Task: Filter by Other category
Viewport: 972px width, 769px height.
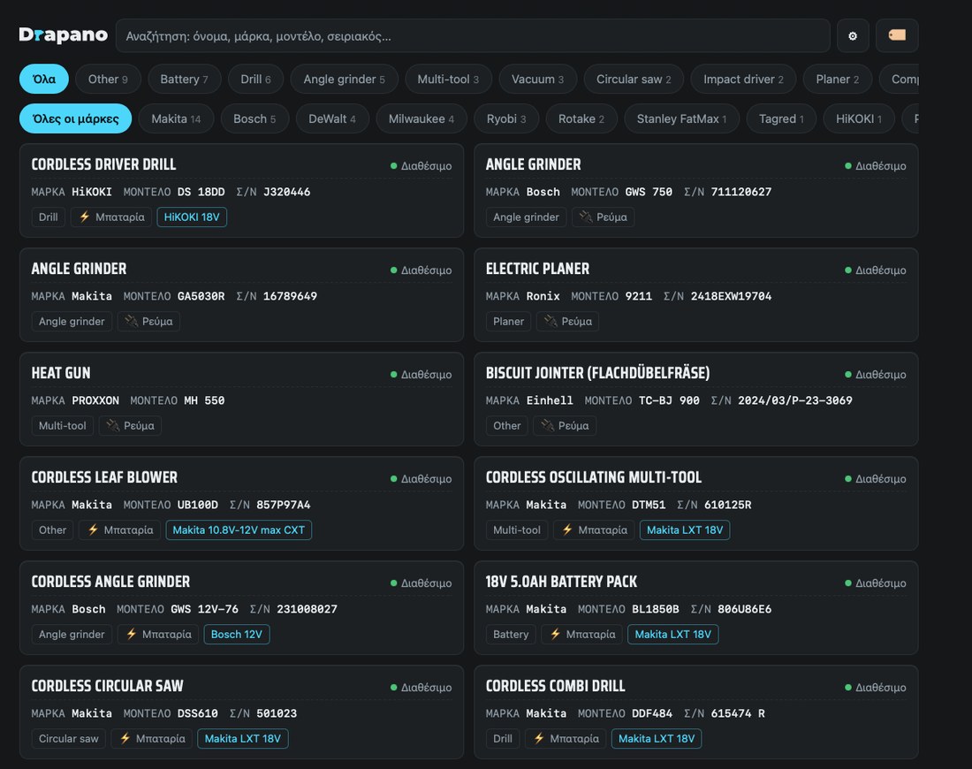Action: coord(108,79)
